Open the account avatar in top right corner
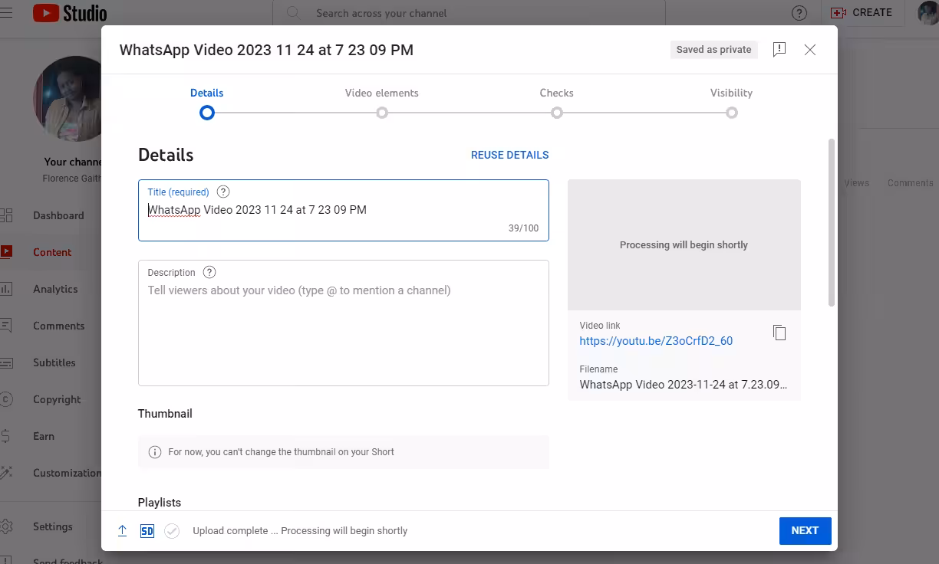Viewport: 939px width, 564px height. click(929, 13)
